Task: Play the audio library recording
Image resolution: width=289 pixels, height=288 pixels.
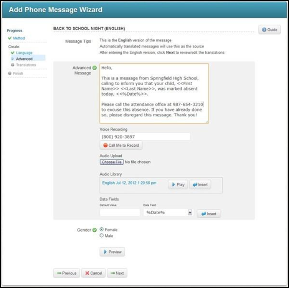Action: tap(177, 185)
